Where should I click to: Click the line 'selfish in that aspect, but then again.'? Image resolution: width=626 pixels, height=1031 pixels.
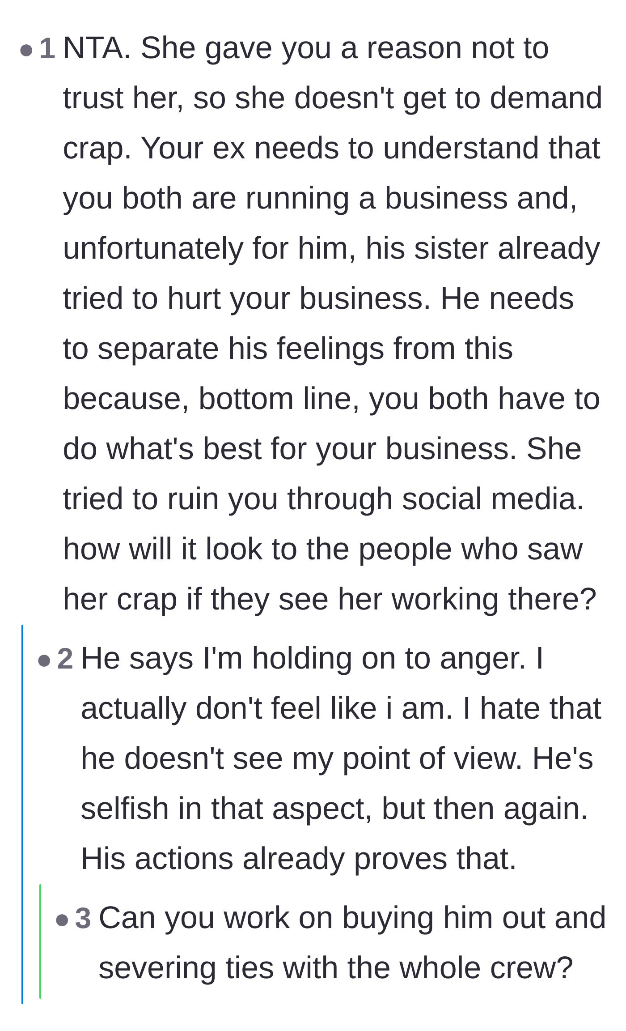(334, 809)
